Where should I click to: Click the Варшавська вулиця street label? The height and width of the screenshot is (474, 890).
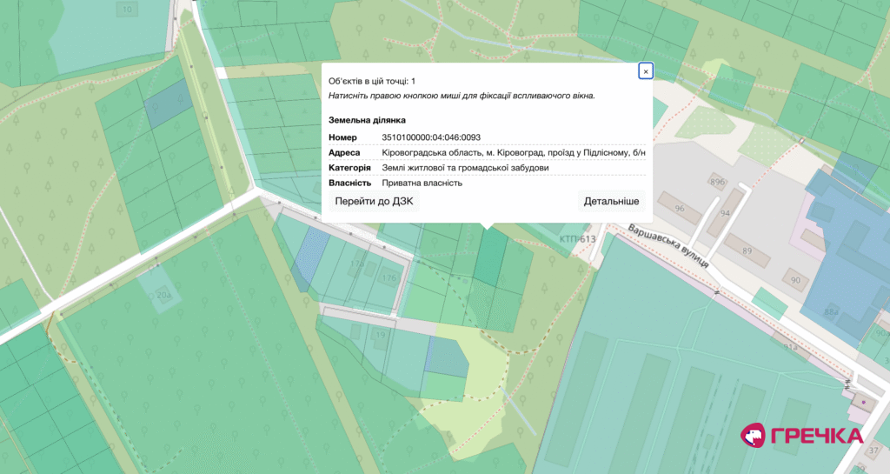pyautogui.click(x=668, y=246)
